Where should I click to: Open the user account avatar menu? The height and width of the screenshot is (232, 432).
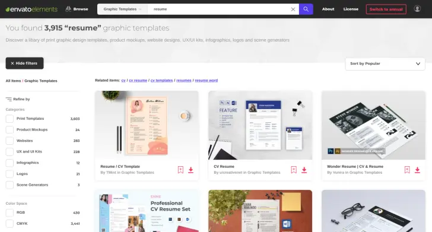pyautogui.click(x=417, y=9)
